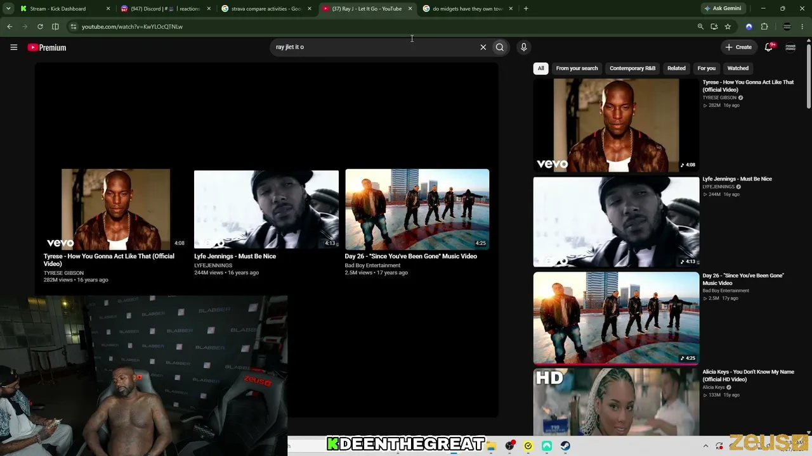The height and width of the screenshot is (456, 812).
Task: Open sidebar Day 26 thumbnail
Action: click(616, 318)
